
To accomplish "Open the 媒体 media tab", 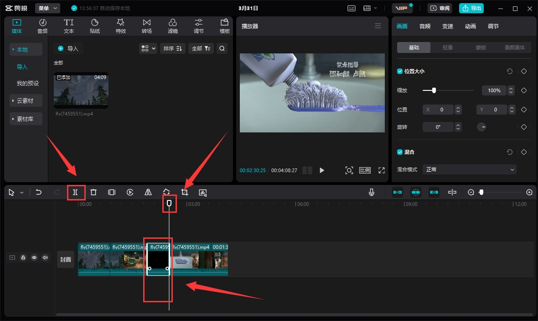I will (16, 26).
